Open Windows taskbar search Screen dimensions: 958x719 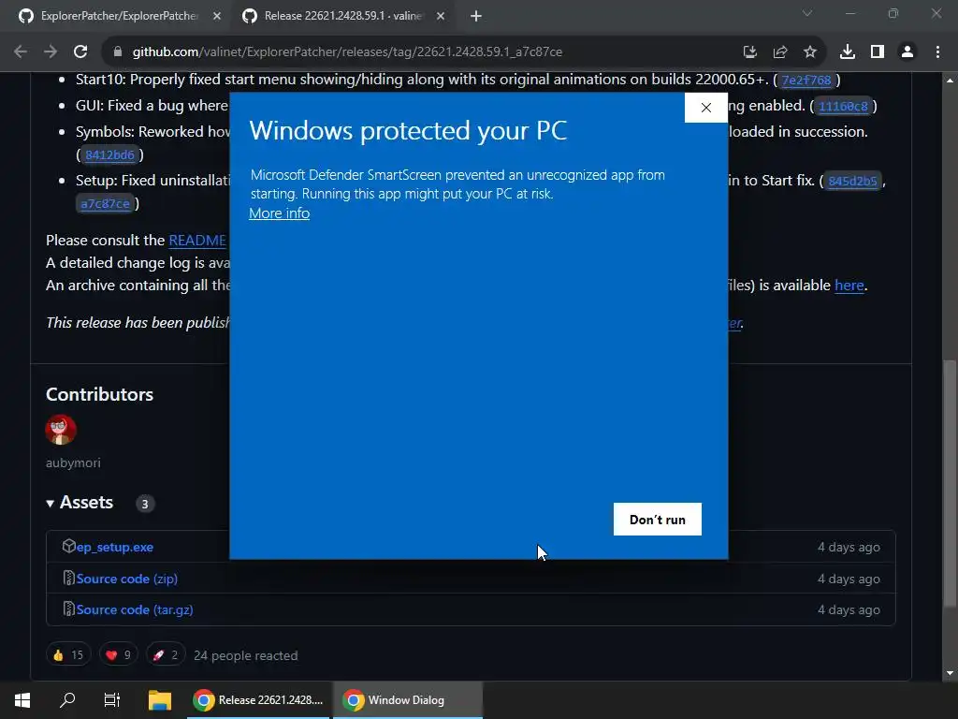click(67, 700)
